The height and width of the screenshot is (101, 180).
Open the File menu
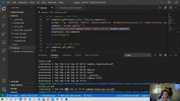click(x=8, y=2)
